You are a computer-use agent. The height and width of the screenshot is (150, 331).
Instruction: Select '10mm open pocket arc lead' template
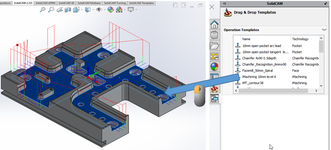click(261, 46)
